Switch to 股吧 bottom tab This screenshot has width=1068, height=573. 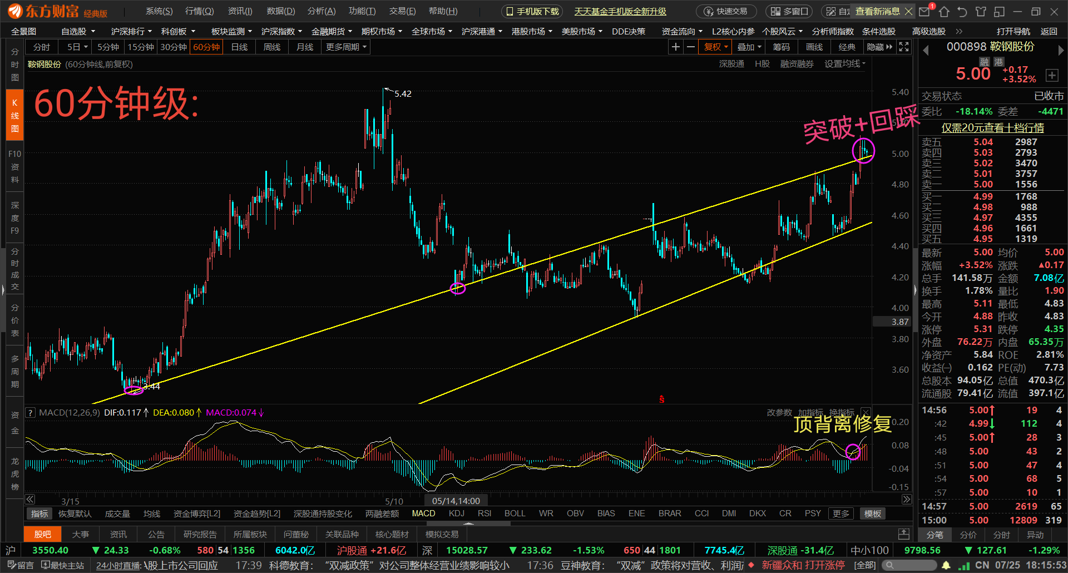(43, 534)
